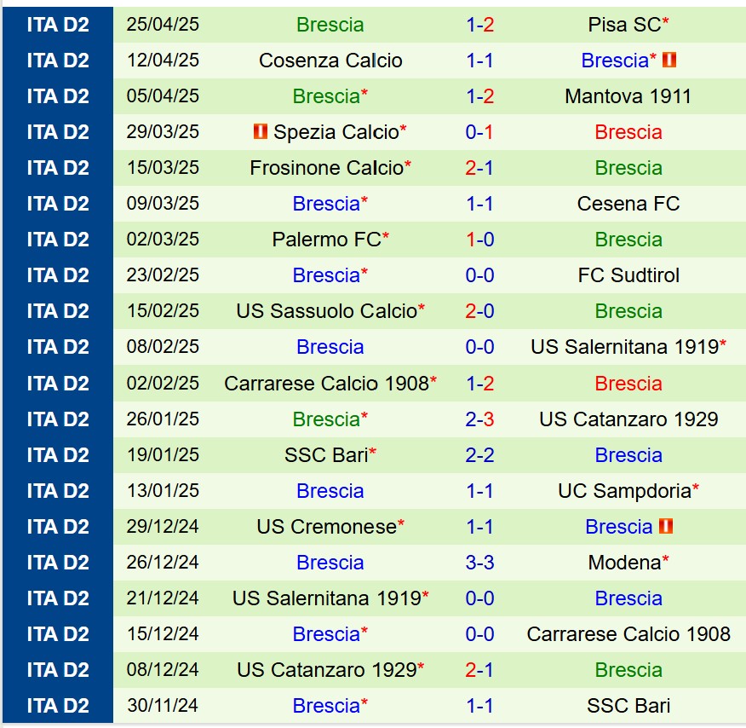The width and height of the screenshot is (746, 728).
Task: Open the 3-3 score of Brescia vs Modena
Action: tap(479, 563)
